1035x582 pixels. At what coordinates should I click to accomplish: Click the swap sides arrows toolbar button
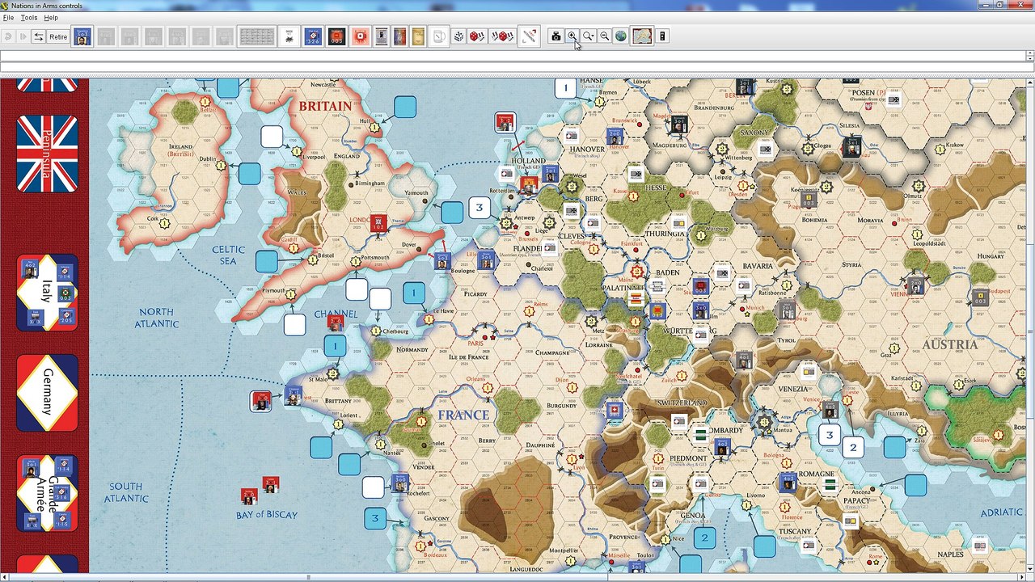click(x=38, y=36)
